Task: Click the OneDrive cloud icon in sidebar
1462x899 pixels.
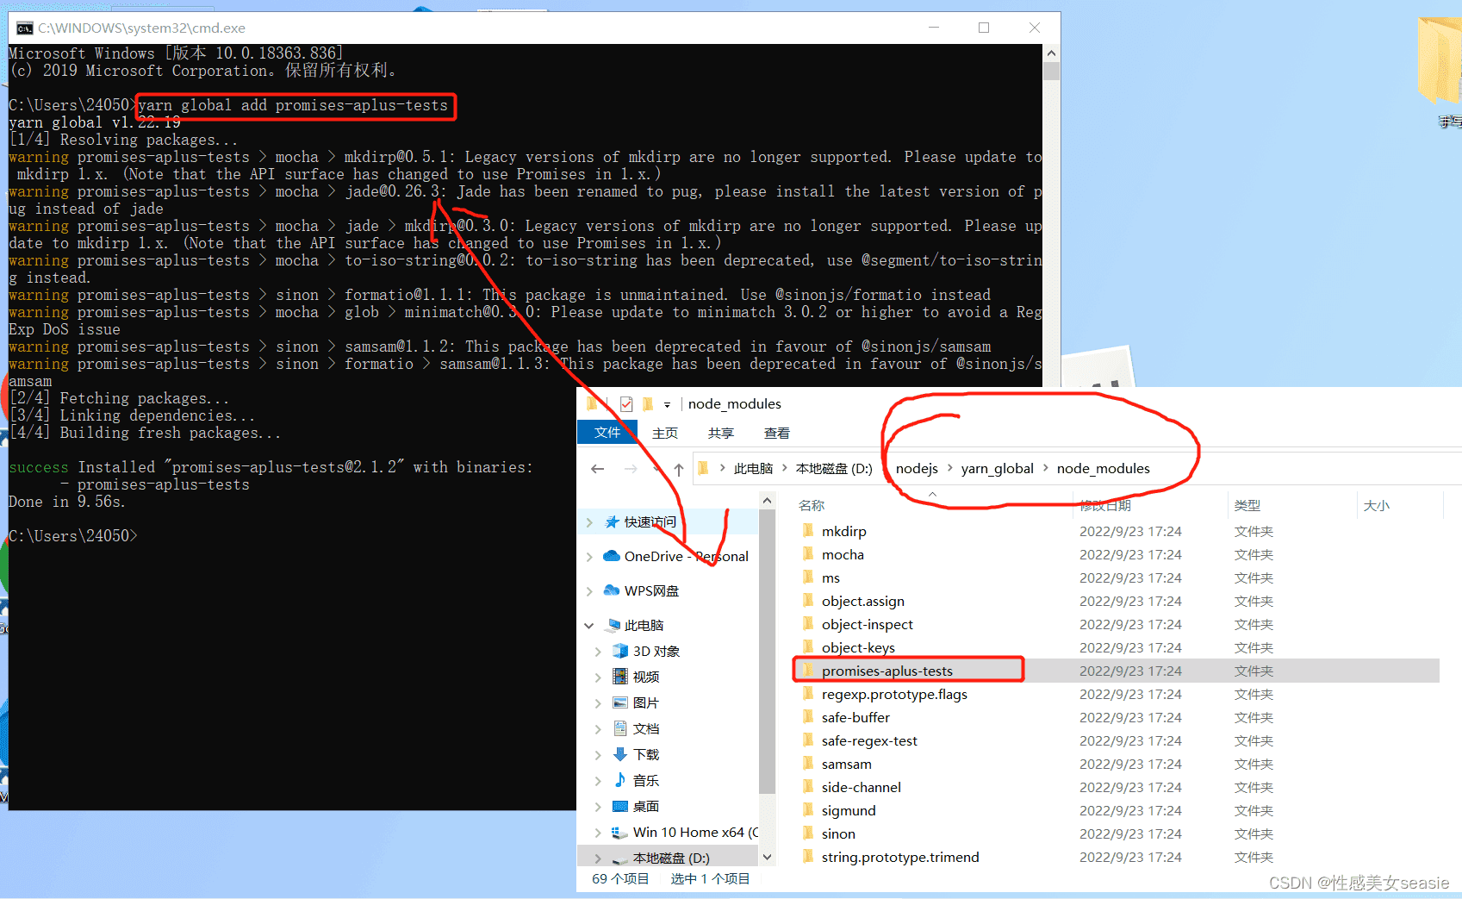Action: [612, 556]
